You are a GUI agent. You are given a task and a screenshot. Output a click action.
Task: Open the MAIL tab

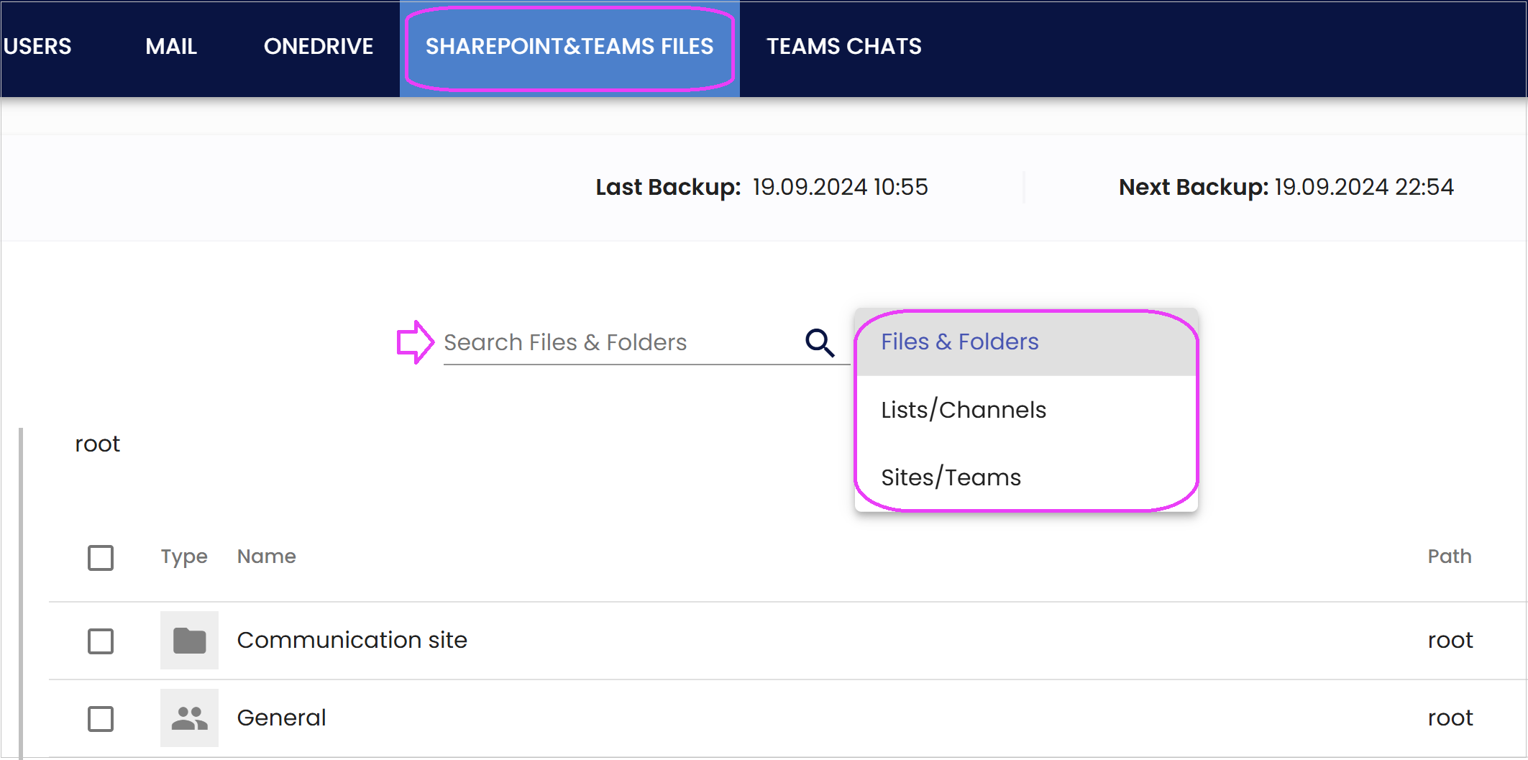click(x=171, y=47)
